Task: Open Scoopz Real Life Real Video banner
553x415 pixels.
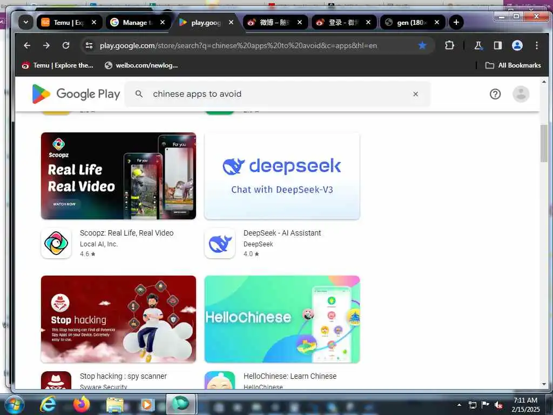Action: point(118,176)
